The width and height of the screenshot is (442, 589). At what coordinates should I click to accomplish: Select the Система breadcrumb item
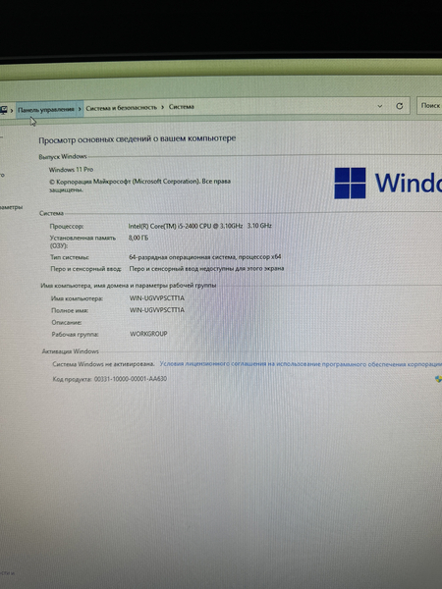[181, 107]
